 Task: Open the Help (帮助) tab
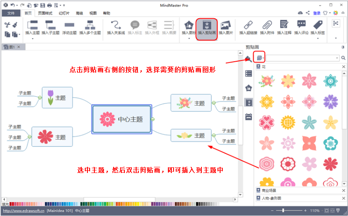coord(107,13)
